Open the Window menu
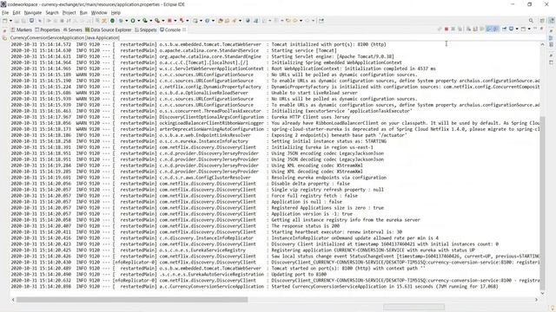Viewport: 556px width, 312px height. (x=99, y=13)
